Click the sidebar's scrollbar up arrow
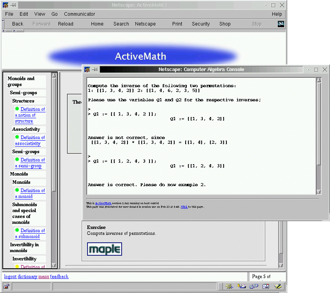This screenshot has width=330, height=293. (54, 75)
